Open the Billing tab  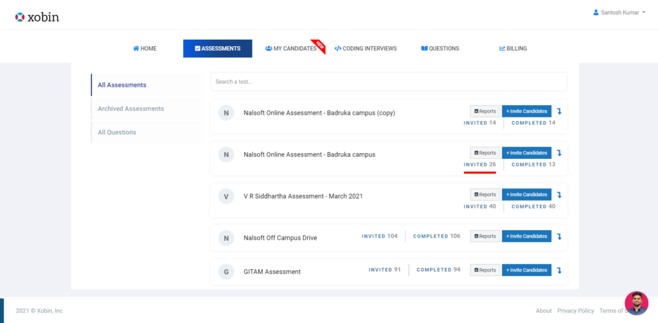click(x=513, y=49)
